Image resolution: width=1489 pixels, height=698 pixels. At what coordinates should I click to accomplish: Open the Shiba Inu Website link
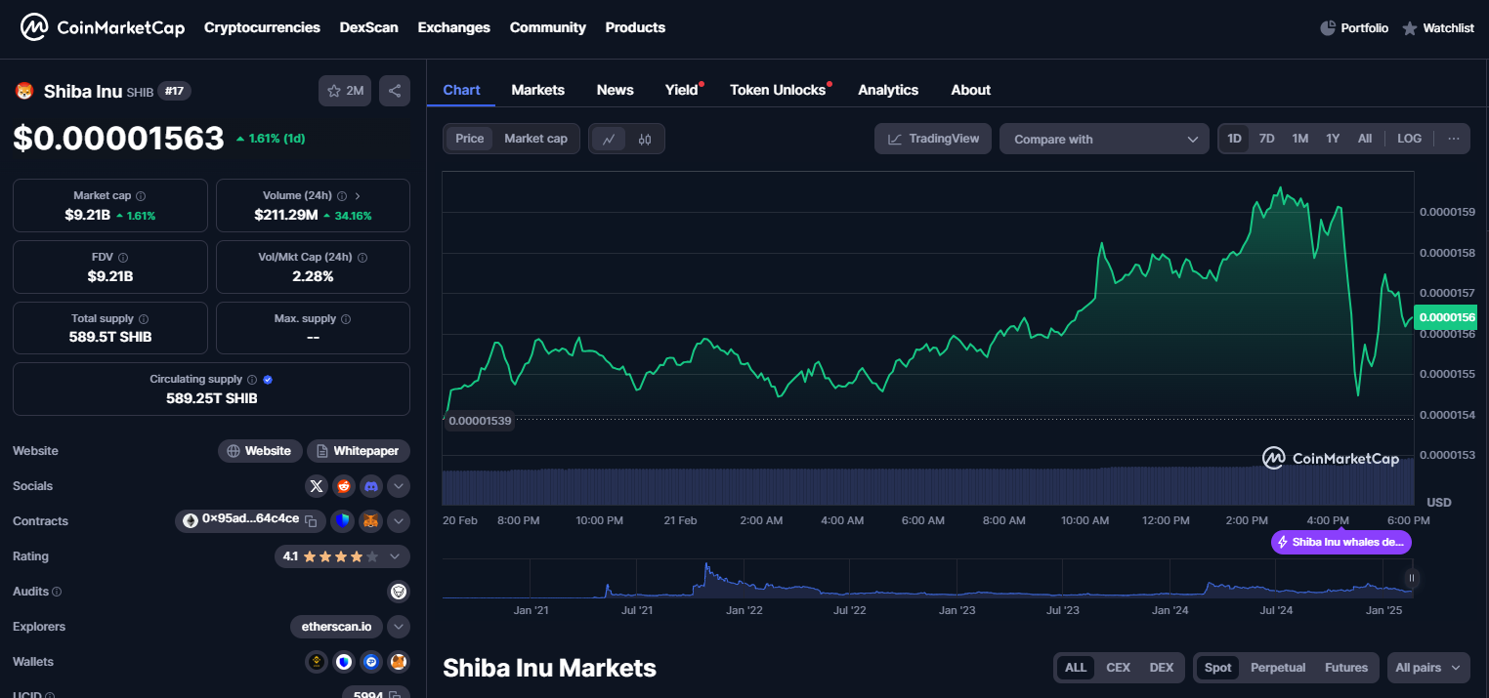pyautogui.click(x=259, y=451)
